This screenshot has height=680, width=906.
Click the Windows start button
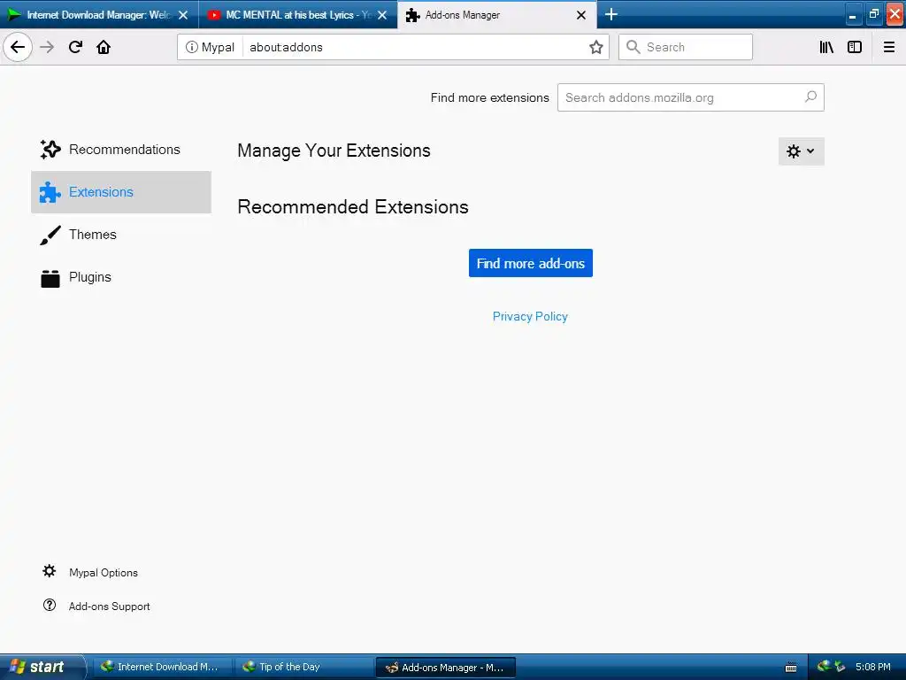pos(41,667)
